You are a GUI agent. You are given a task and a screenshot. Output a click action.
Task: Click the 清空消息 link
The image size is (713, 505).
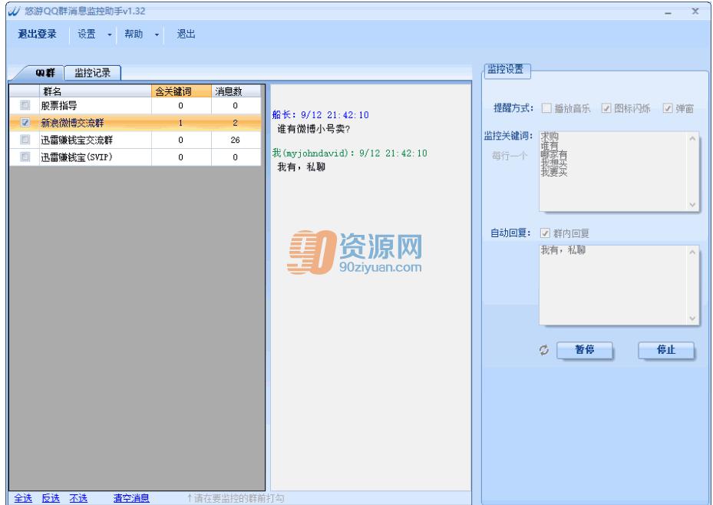click(131, 498)
